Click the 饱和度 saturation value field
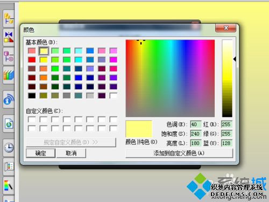Viewport: 269px width, 202px height. click(x=196, y=134)
